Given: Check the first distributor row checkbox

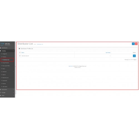Looking at the screenshot, I should [x=20, y=56].
